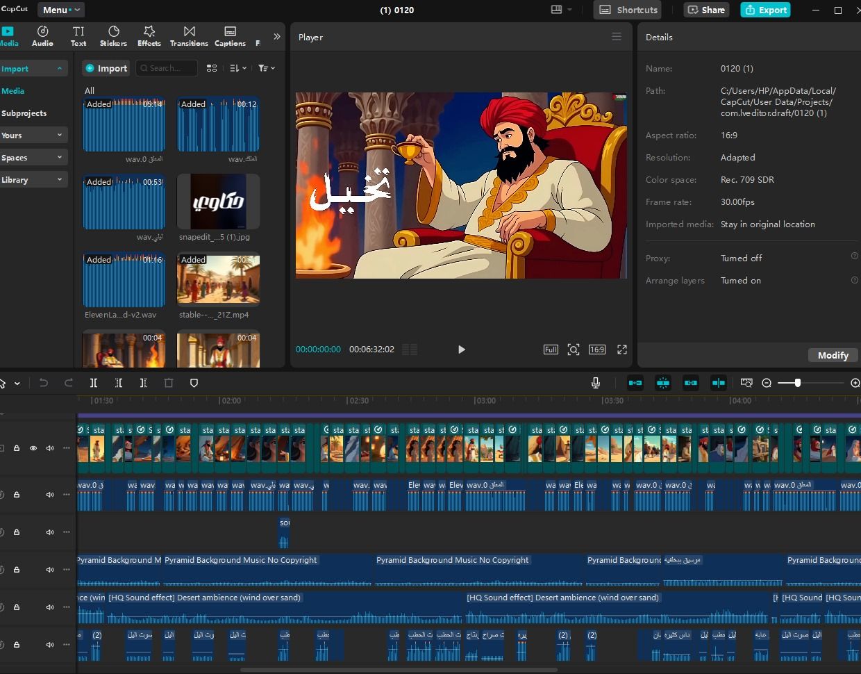The image size is (861, 674).
Task: Click the Arrange layers info icon
Action: 855,280
